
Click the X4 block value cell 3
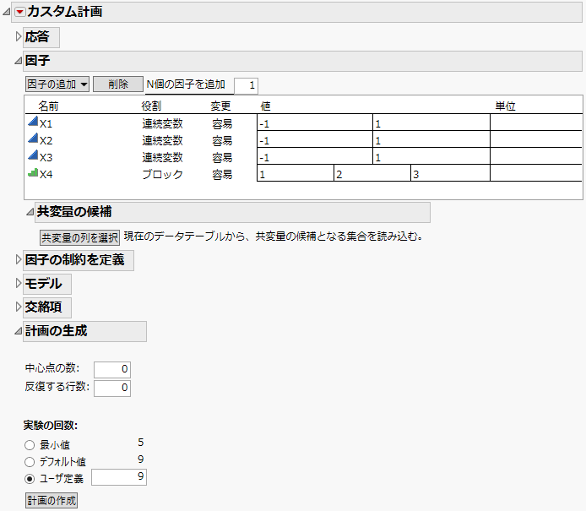pos(450,173)
